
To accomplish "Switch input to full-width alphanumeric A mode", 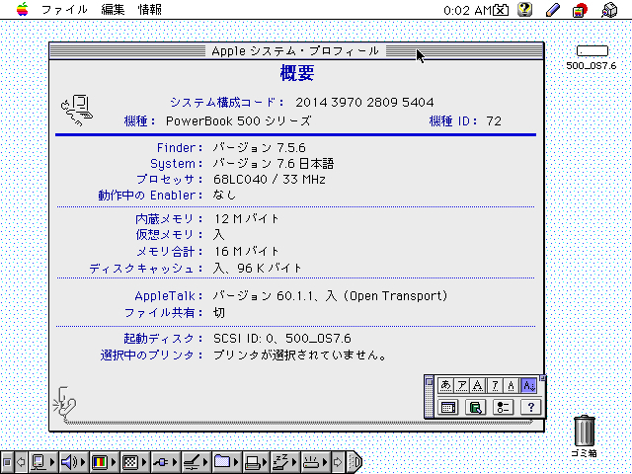I will pos(478,386).
